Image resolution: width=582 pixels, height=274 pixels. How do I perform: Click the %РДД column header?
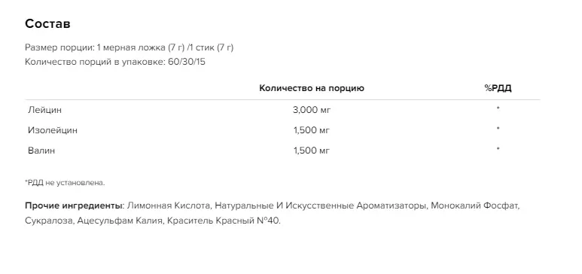pos(498,88)
